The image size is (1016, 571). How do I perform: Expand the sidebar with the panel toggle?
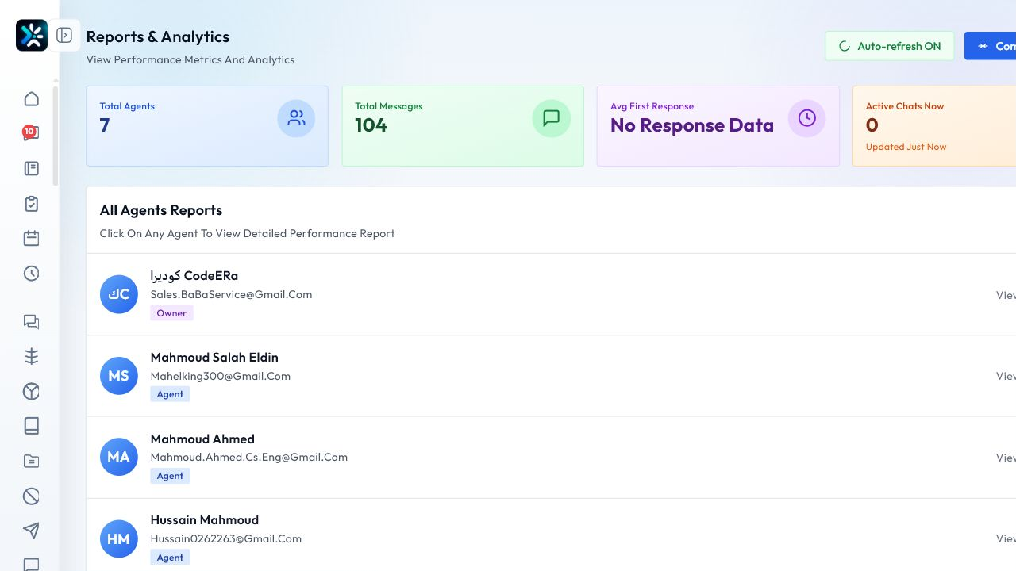[65, 36]
